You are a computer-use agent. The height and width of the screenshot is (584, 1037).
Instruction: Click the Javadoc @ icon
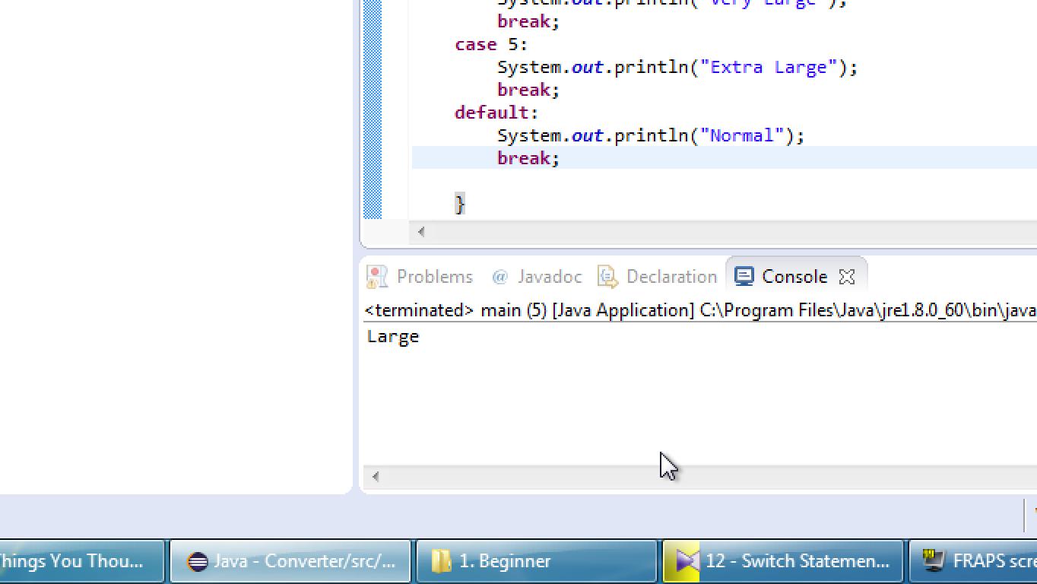point(499,276)
